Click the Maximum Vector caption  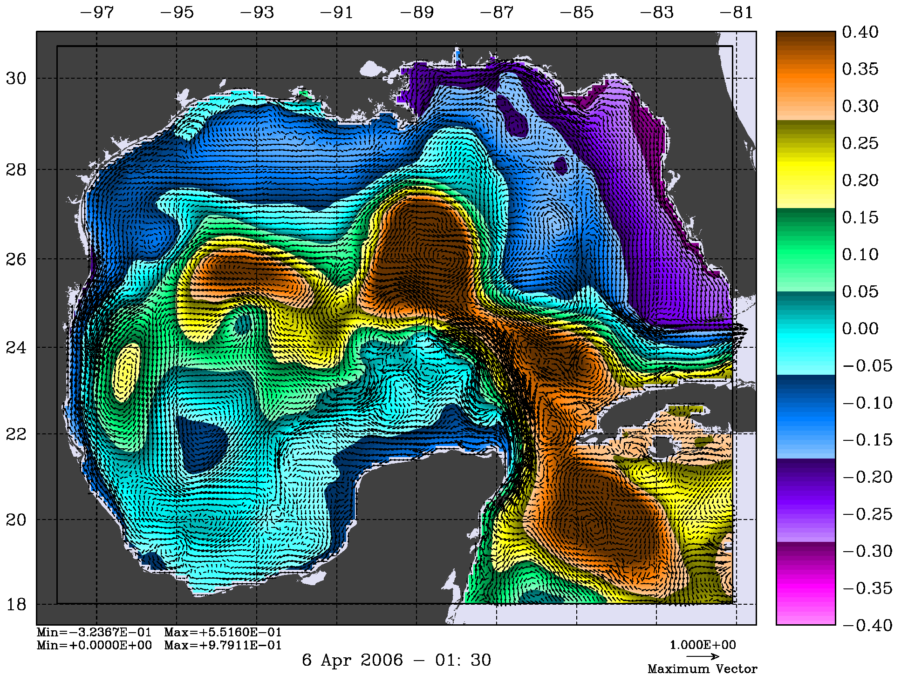pyautogui.click(x=703, y=669)
